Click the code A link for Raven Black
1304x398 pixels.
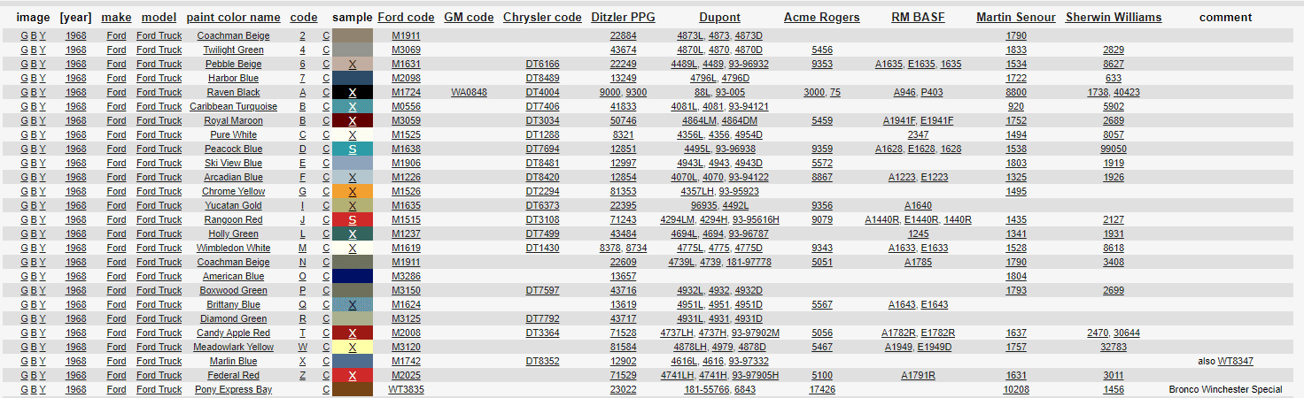point(302,93)
